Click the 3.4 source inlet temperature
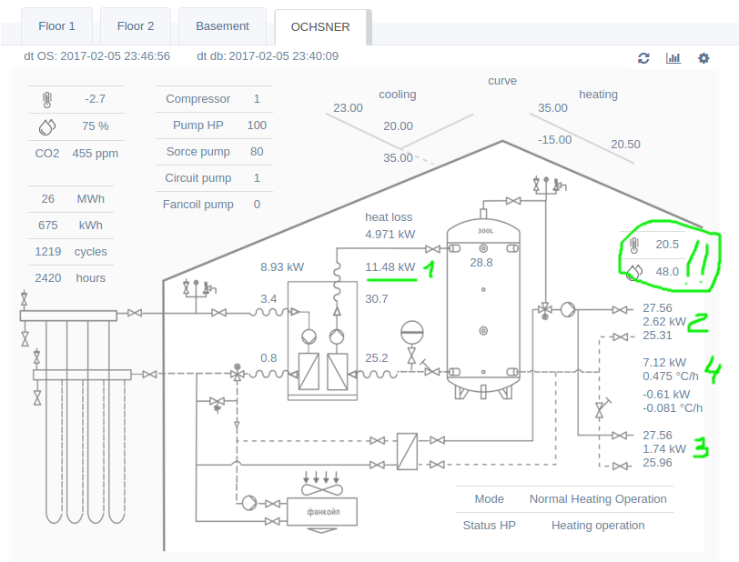This screenshot has width=739, height=562. [268, 298]
